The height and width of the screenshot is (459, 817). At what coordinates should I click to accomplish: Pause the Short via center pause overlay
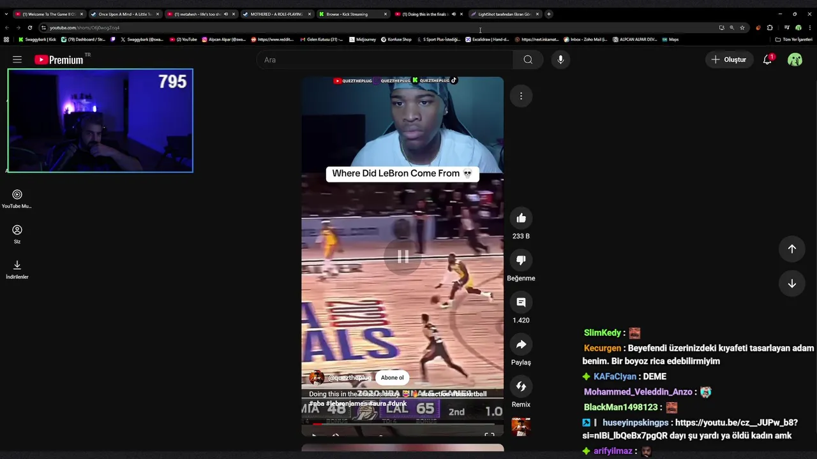pos(403,257)
